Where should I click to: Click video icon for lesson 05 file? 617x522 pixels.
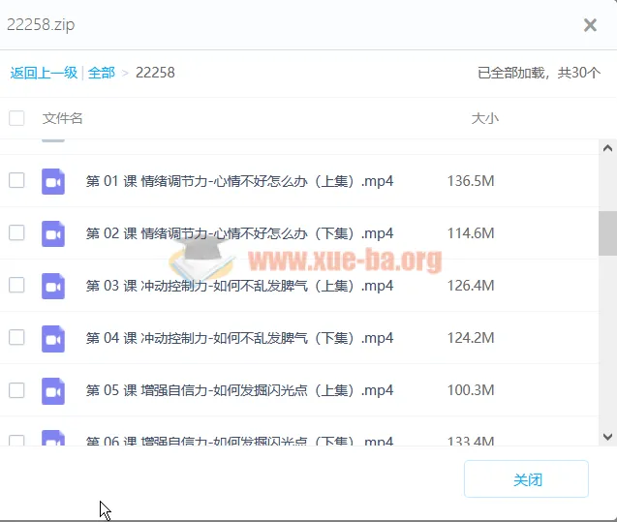tap(53, 390)
